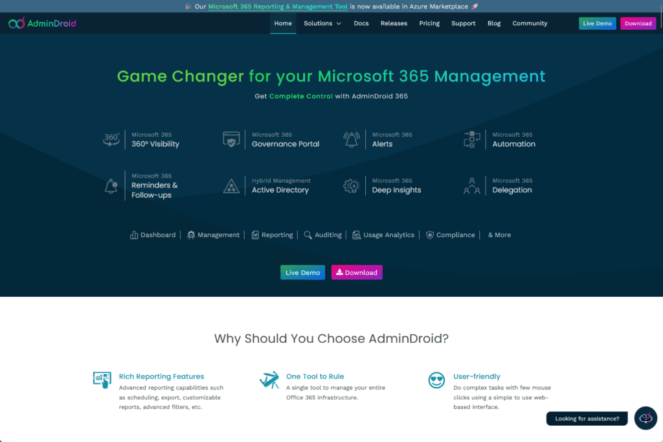This screenshot has height=442, width=663.
Task: Open the chat assistant bubble icon
Action: click(x=646, y=418)
